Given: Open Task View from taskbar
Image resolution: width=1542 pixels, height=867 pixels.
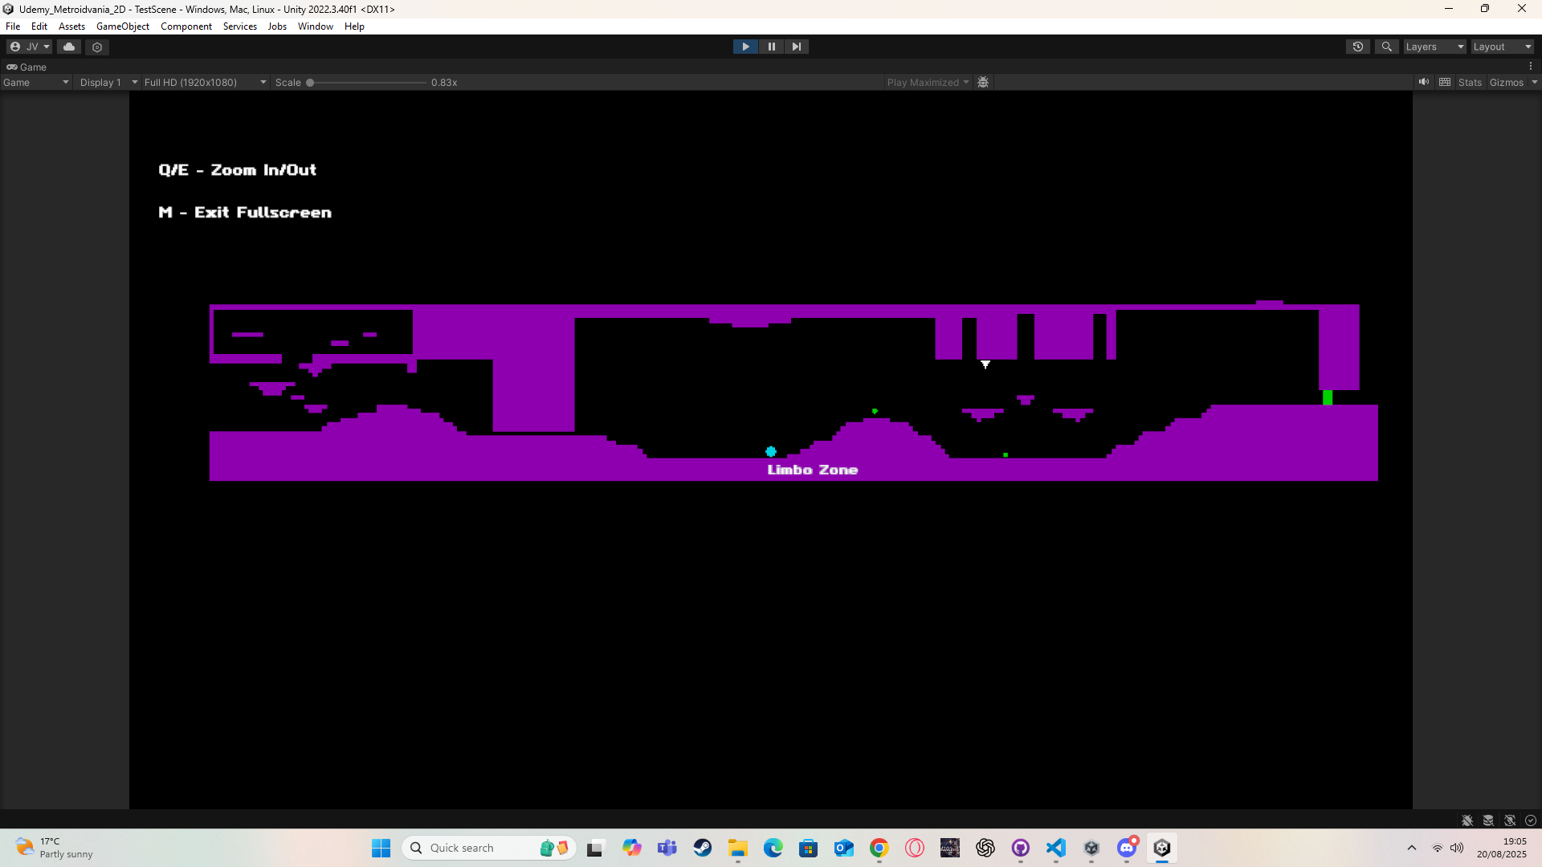Looking at the screenshot, I should point(595,848).
